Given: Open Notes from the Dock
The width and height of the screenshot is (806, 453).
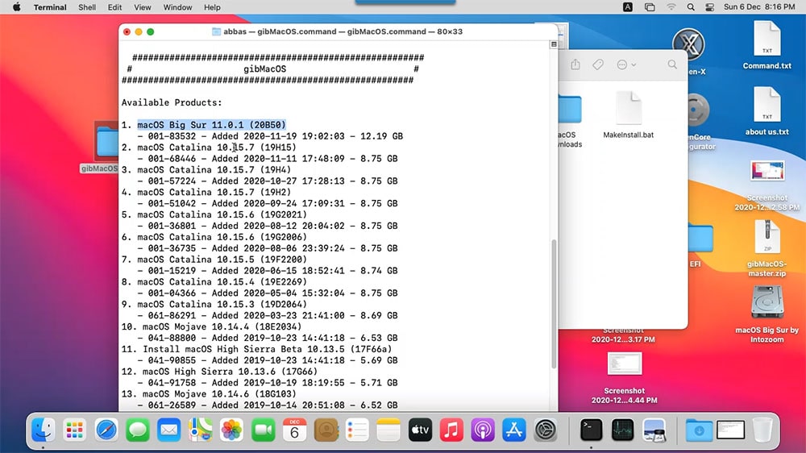Looking at the screenshot, I should [388, 430].
